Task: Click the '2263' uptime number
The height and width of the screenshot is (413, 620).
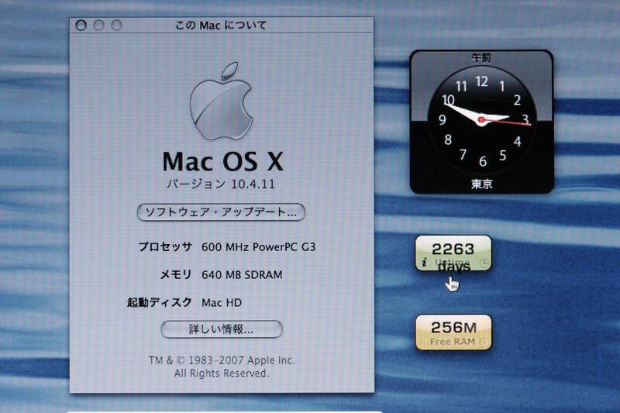Action: coord(453,249)
